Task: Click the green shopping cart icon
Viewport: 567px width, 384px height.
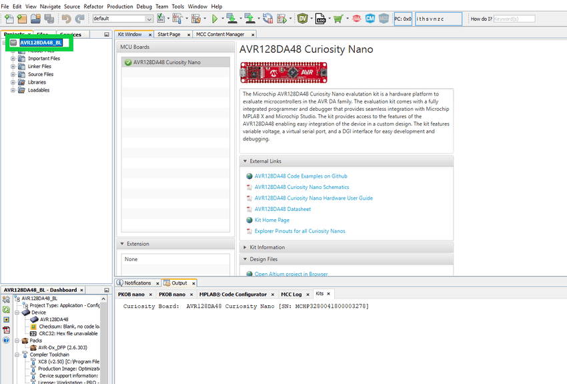Action: 339,19
